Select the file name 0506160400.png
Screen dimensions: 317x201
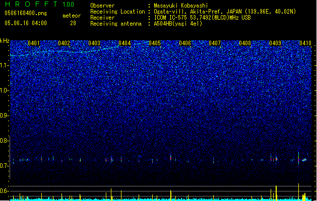(26, 13)
